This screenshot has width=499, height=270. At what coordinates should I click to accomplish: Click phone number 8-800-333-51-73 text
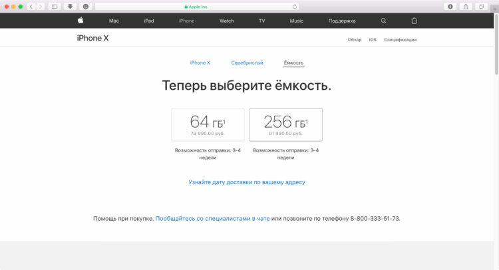point(375,219)
